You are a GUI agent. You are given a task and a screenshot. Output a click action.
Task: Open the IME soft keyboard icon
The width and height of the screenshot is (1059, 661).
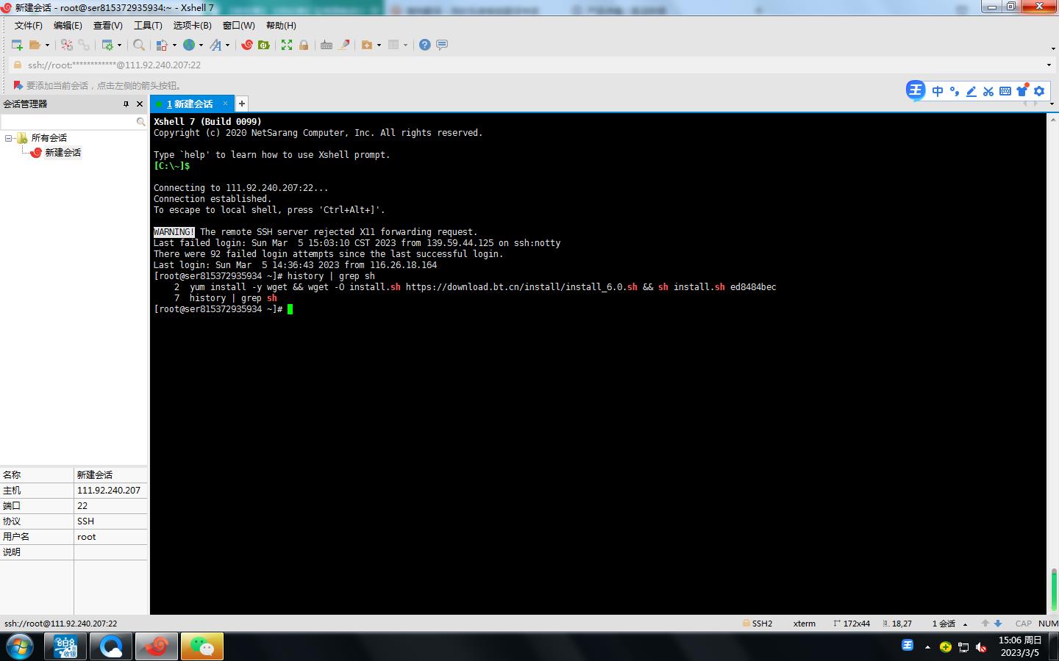(x=1005, y=91)
